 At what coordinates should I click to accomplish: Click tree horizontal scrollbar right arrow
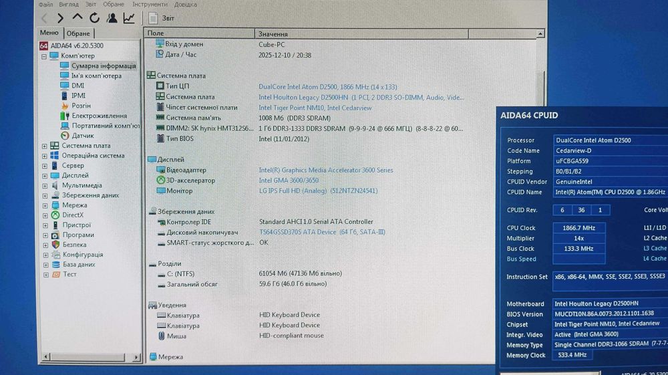pos(136,357)
